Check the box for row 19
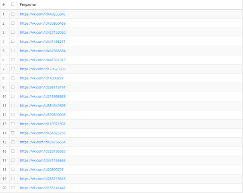This screenshot has height=193, width=243. point(13,178)
